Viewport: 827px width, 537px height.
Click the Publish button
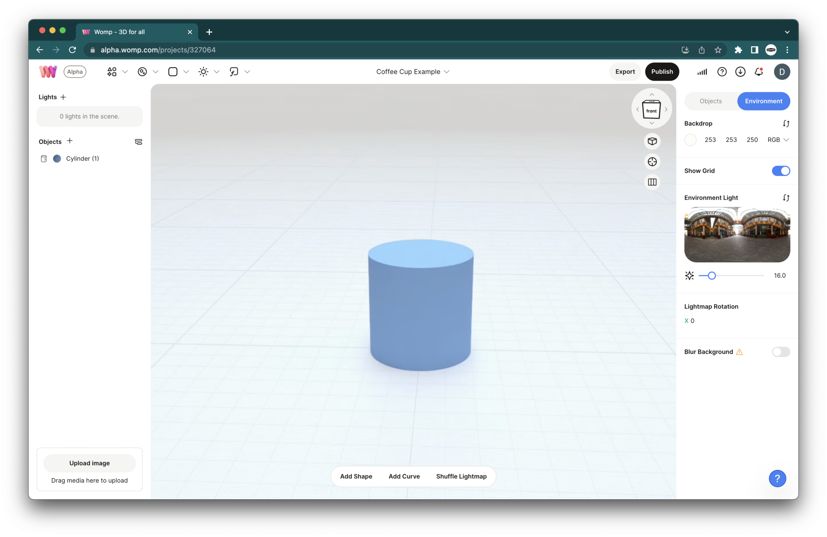click(662, 72)
